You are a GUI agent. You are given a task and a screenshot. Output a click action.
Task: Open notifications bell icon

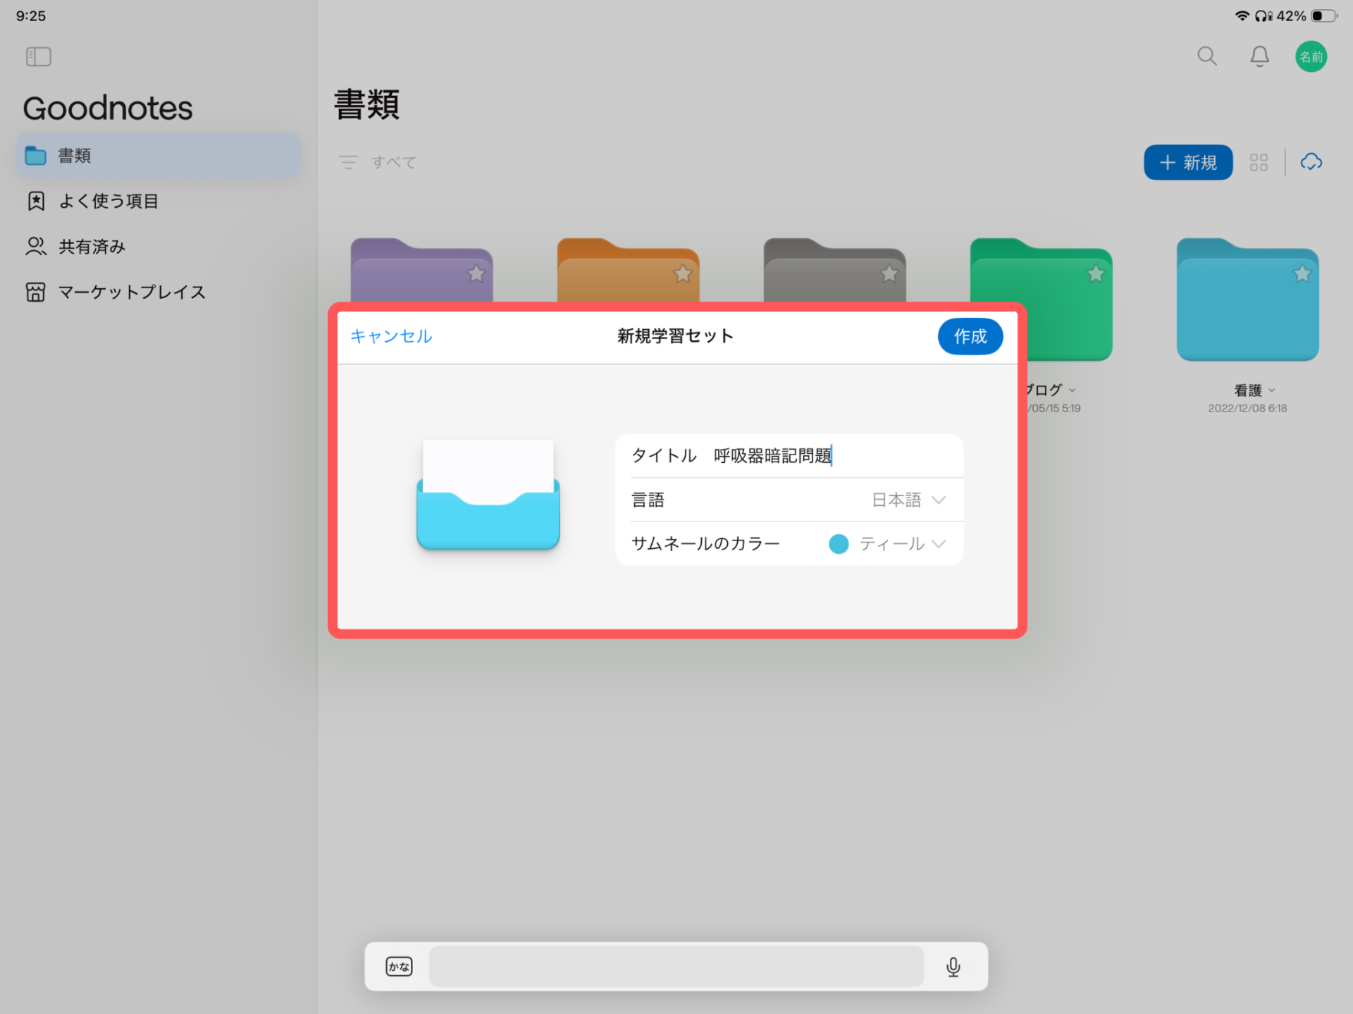(x=1259, y=56)
